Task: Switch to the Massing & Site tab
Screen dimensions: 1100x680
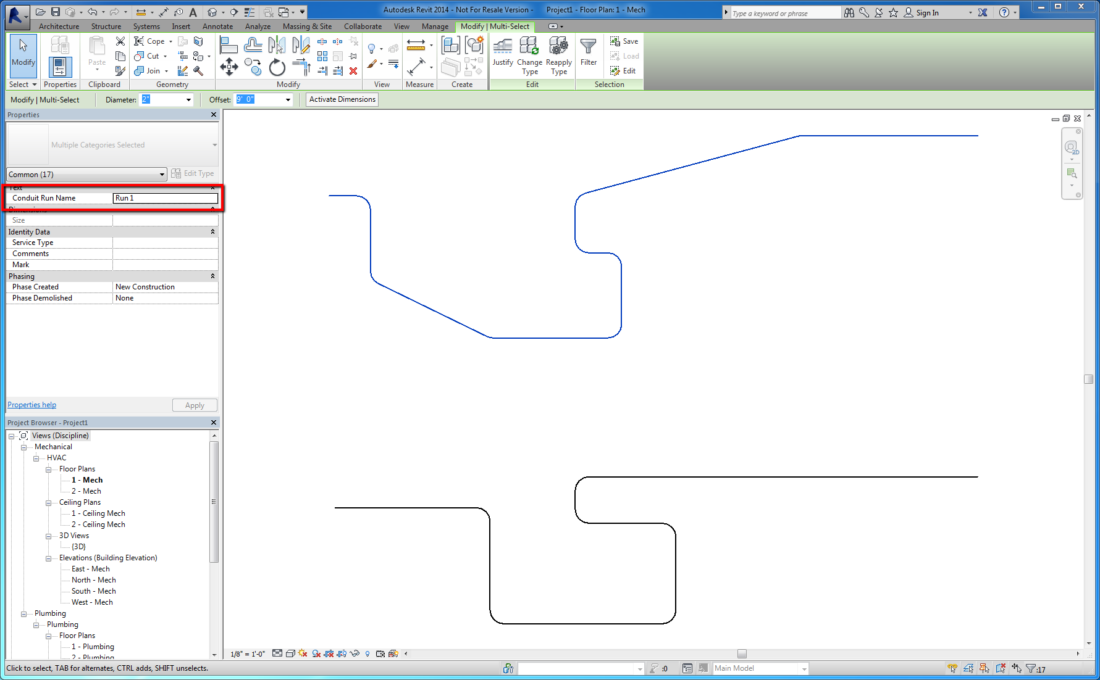Action: [x=307, y=27]
